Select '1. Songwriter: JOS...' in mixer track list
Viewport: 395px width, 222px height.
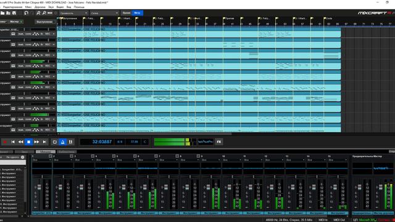12,170
